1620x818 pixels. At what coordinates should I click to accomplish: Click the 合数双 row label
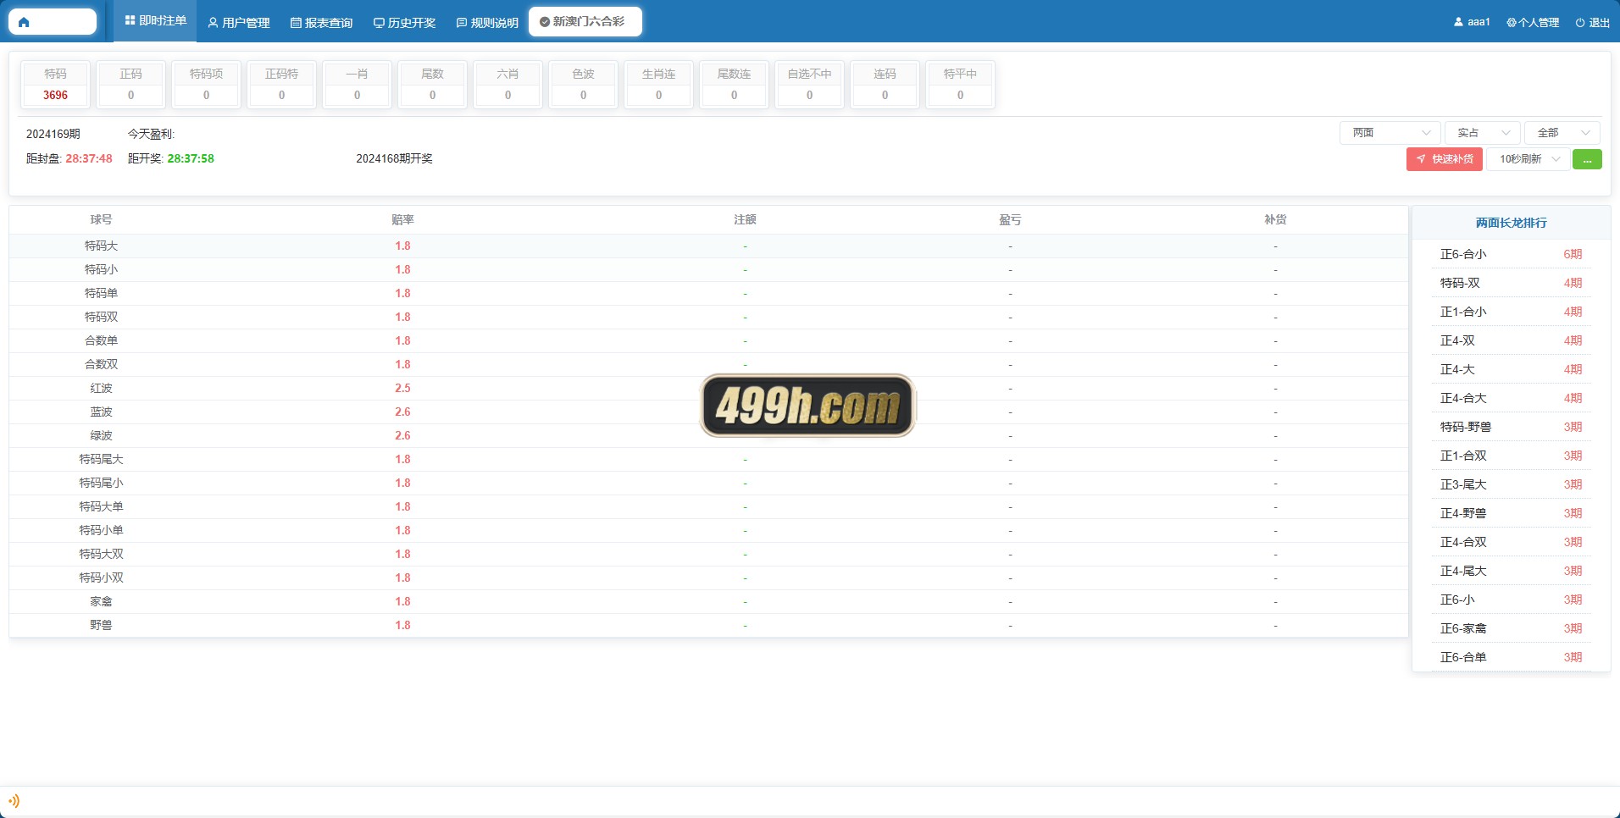(101, 364)
